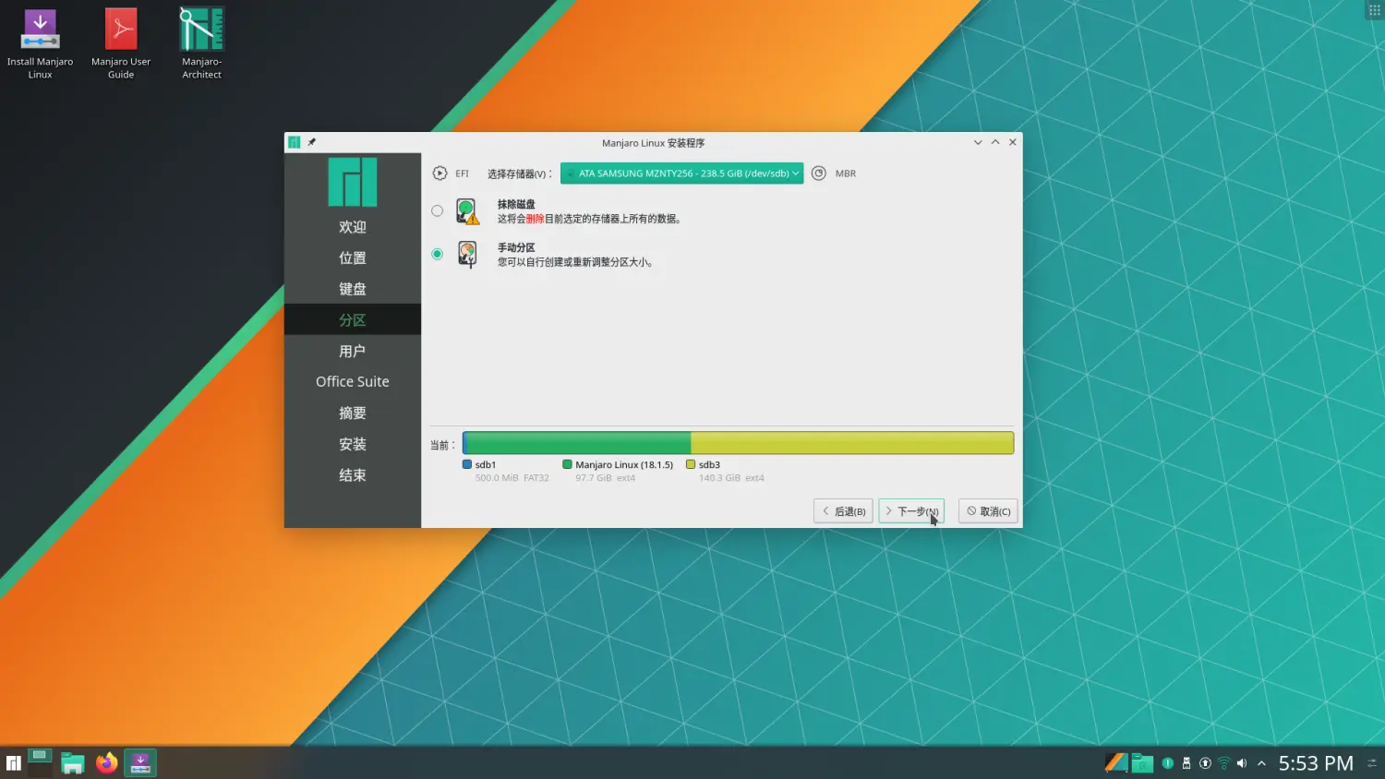
Task: Click the 选择存储器(V) label
Action: pos(520,174)
